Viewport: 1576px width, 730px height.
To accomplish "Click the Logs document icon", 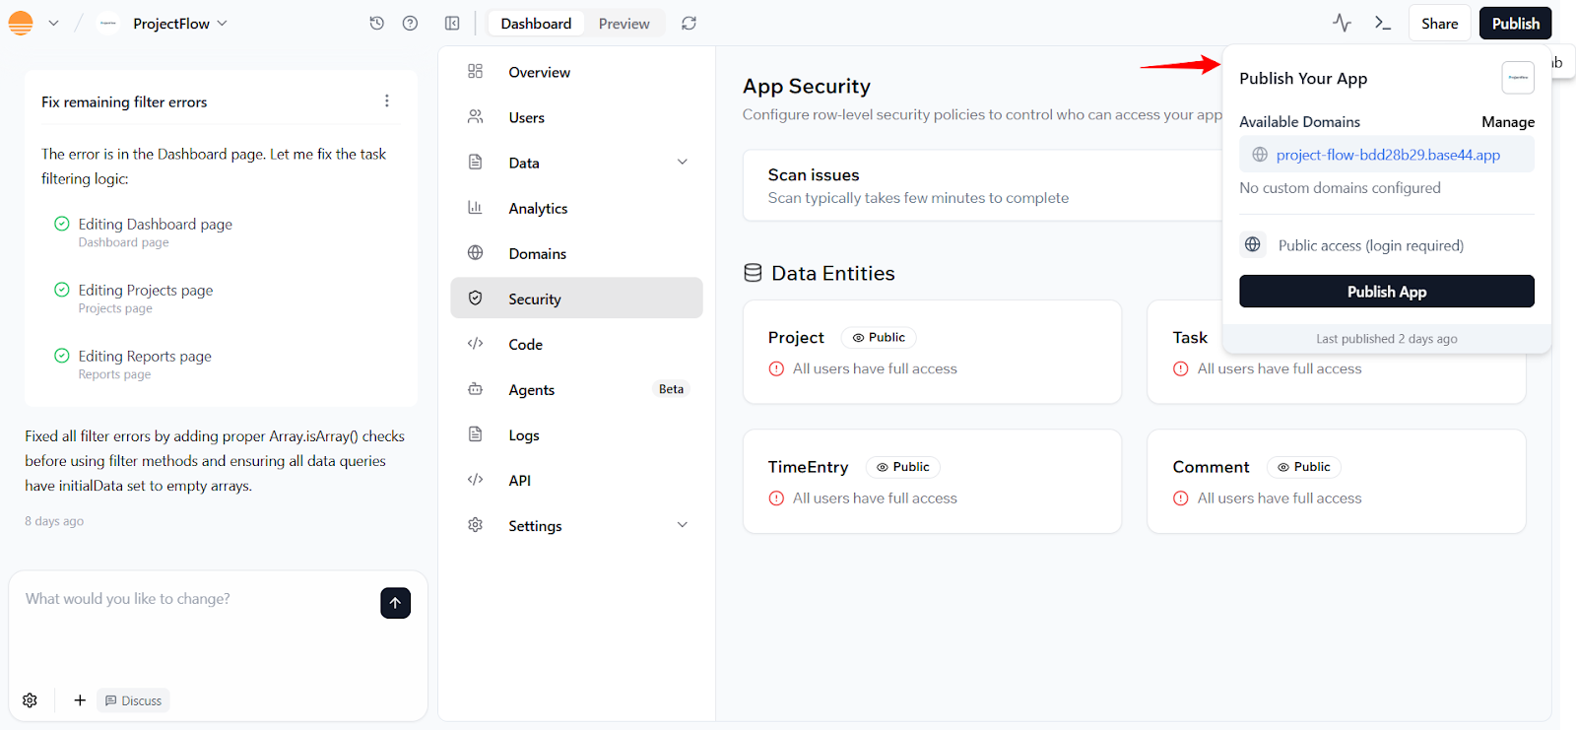I will [x=475, y=433].
